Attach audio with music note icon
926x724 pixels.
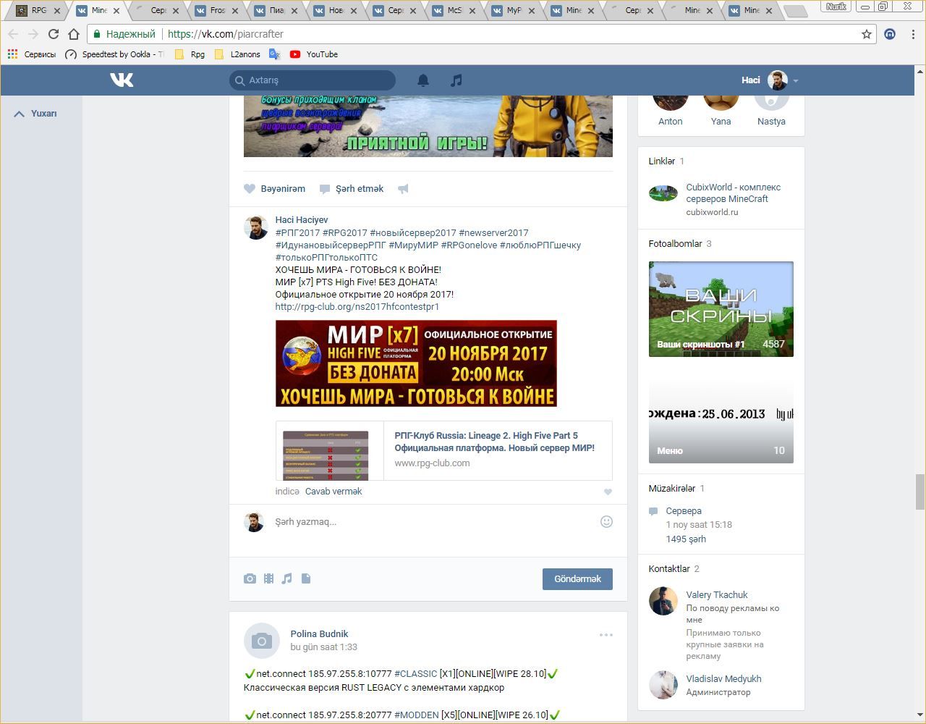coord(287,578)
